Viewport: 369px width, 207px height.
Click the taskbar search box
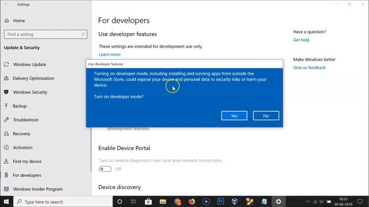(63, 202)
